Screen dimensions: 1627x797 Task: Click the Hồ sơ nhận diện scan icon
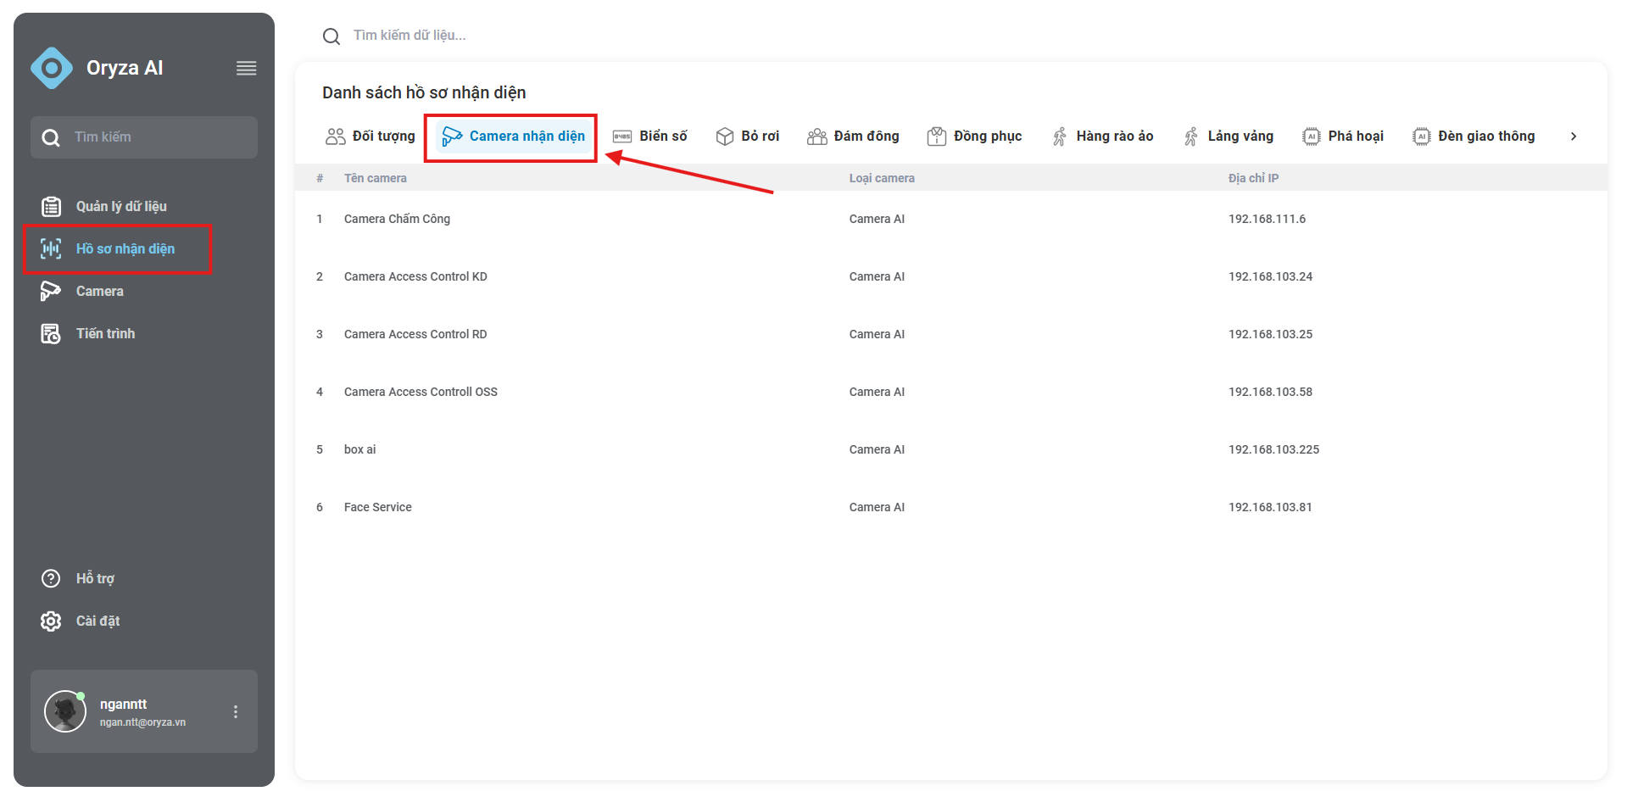click(51, 248)
